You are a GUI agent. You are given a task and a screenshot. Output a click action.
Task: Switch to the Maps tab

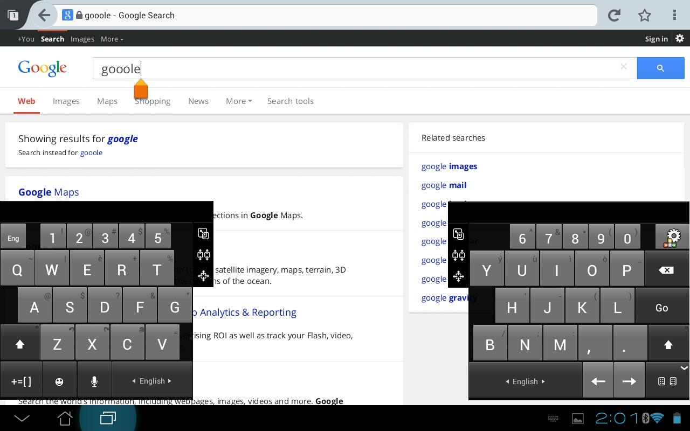[107, 101]
